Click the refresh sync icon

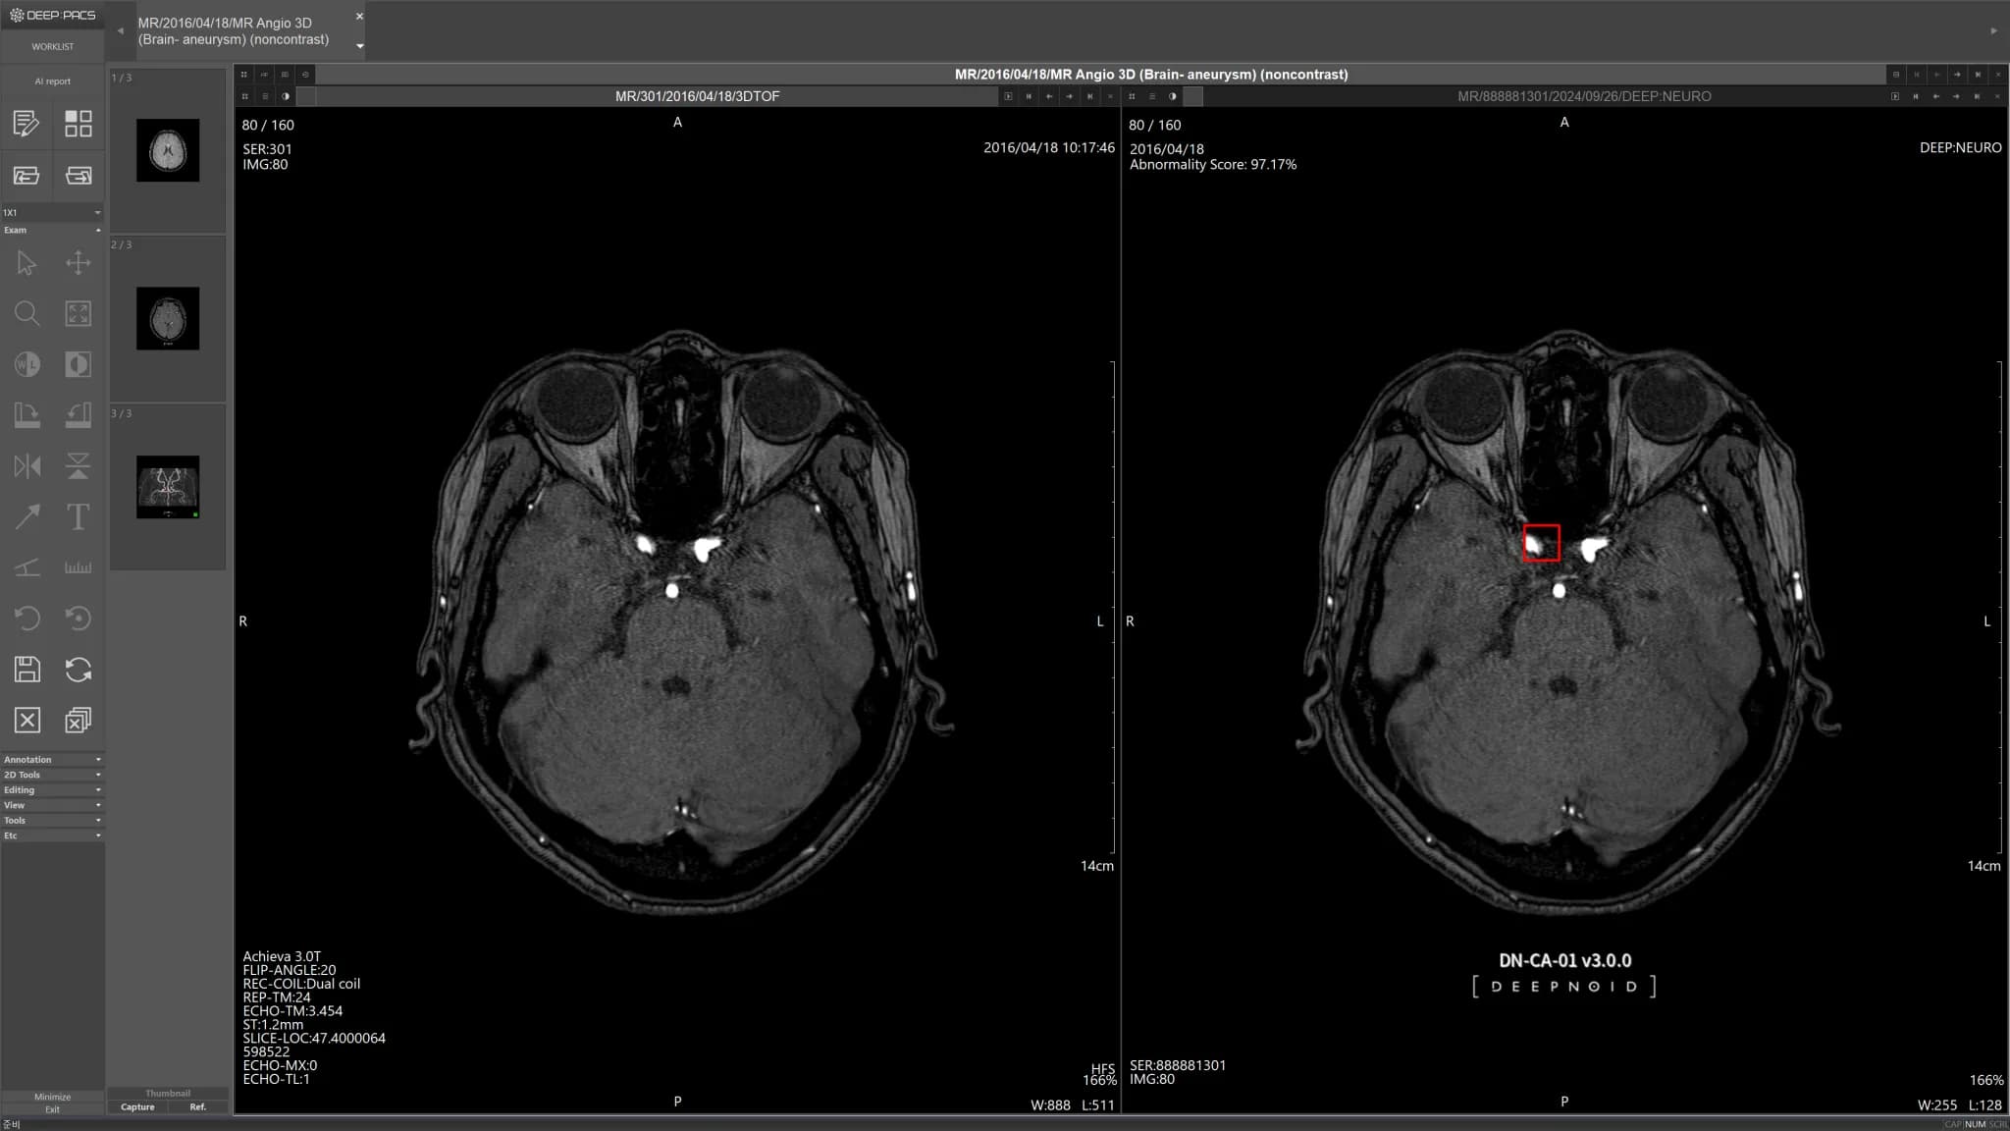coord(79,670)
